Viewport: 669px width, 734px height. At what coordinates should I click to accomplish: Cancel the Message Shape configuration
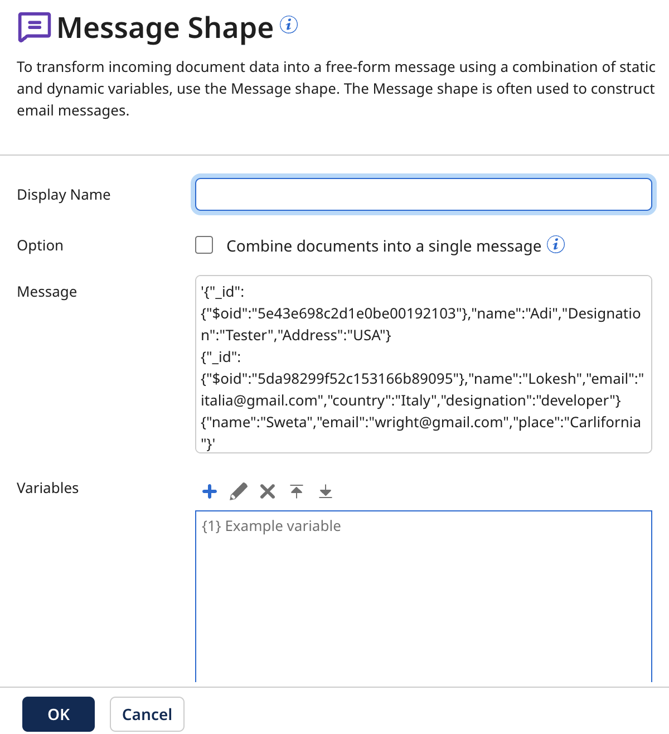(147, 714)
